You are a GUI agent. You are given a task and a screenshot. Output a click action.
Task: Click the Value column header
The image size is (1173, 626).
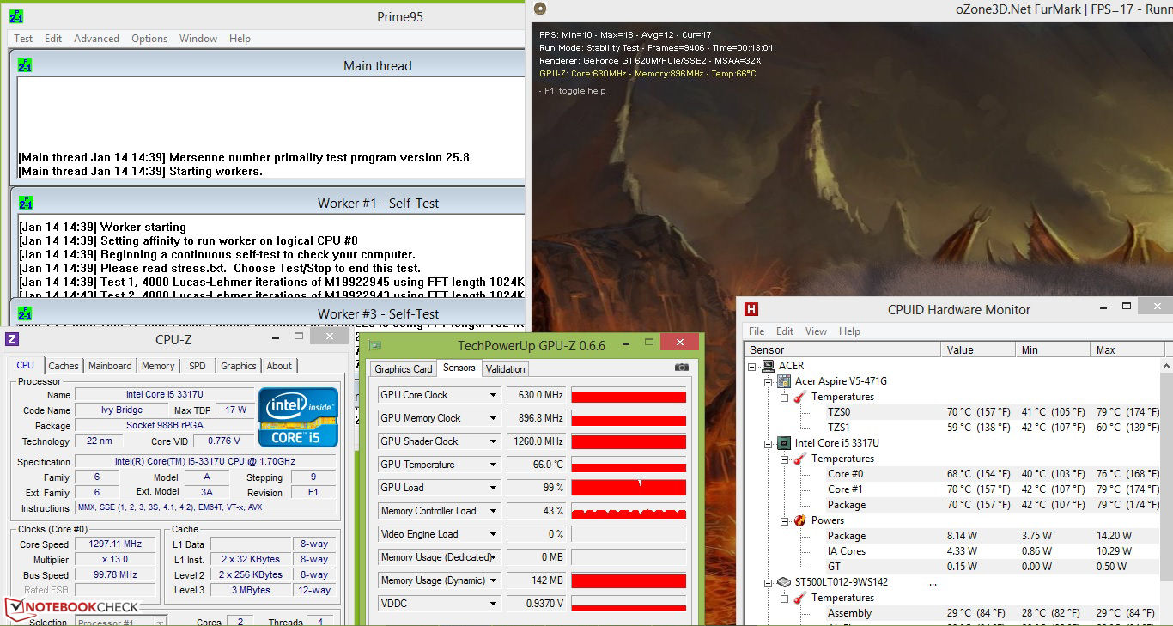pos(979,349)
